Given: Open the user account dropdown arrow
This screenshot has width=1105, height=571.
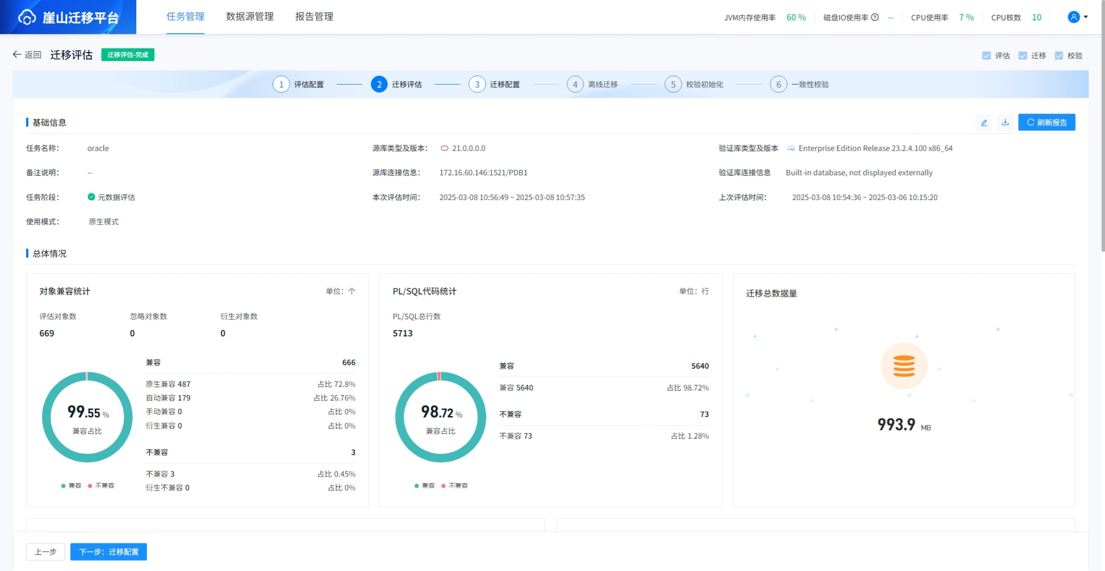Looking at the screenshot, I should click(x=1086, y=17).
